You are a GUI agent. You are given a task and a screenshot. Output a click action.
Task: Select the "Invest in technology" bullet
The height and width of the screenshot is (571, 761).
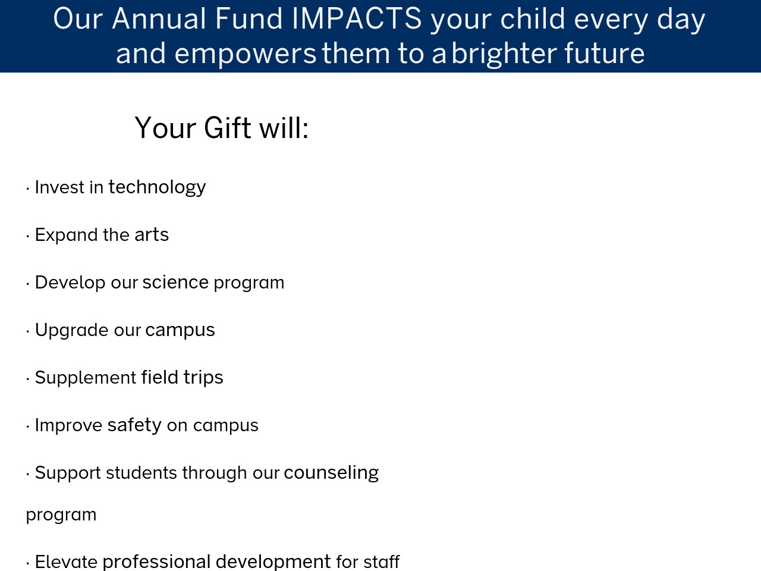click(x=116, y=187)
